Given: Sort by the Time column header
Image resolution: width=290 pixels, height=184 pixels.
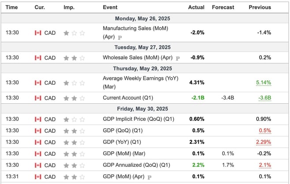Looking at the screenshot, I should click(11, 7).
